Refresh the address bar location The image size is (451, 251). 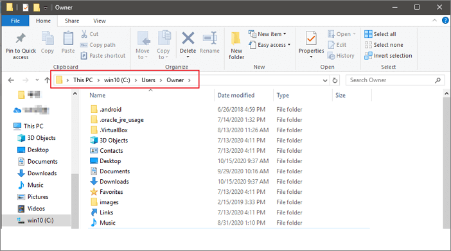[x=335, y=80]
